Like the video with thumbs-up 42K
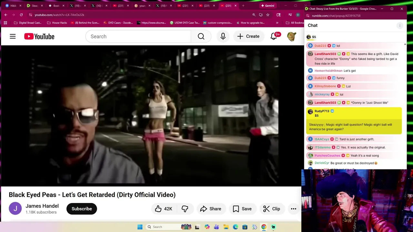The width and height of the screenshot is (413, 232). click(x=164, y=209)
